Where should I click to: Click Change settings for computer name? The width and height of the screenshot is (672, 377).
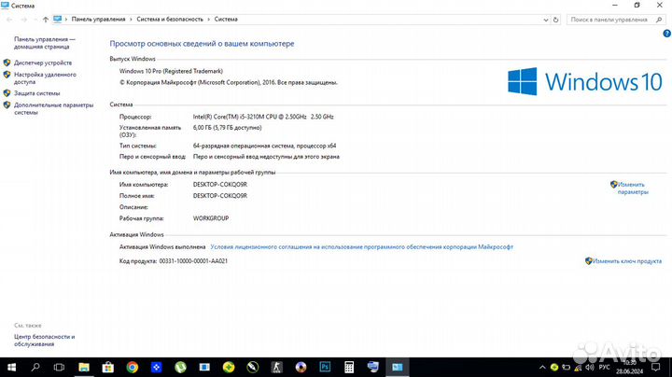(x=633, y=188)
